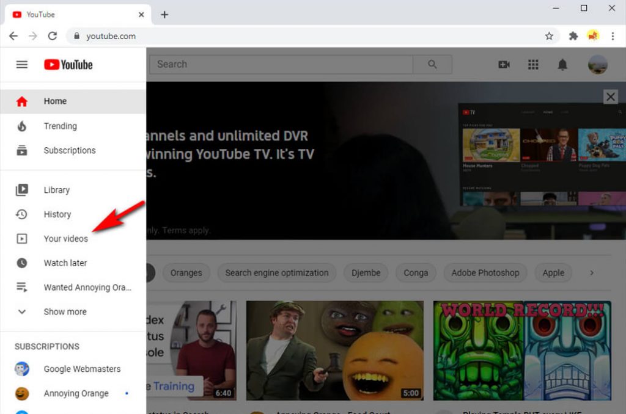Screen dimensions: 626x414
Task: Select the Conga topic chip
Action: click(x=416, y=273)
